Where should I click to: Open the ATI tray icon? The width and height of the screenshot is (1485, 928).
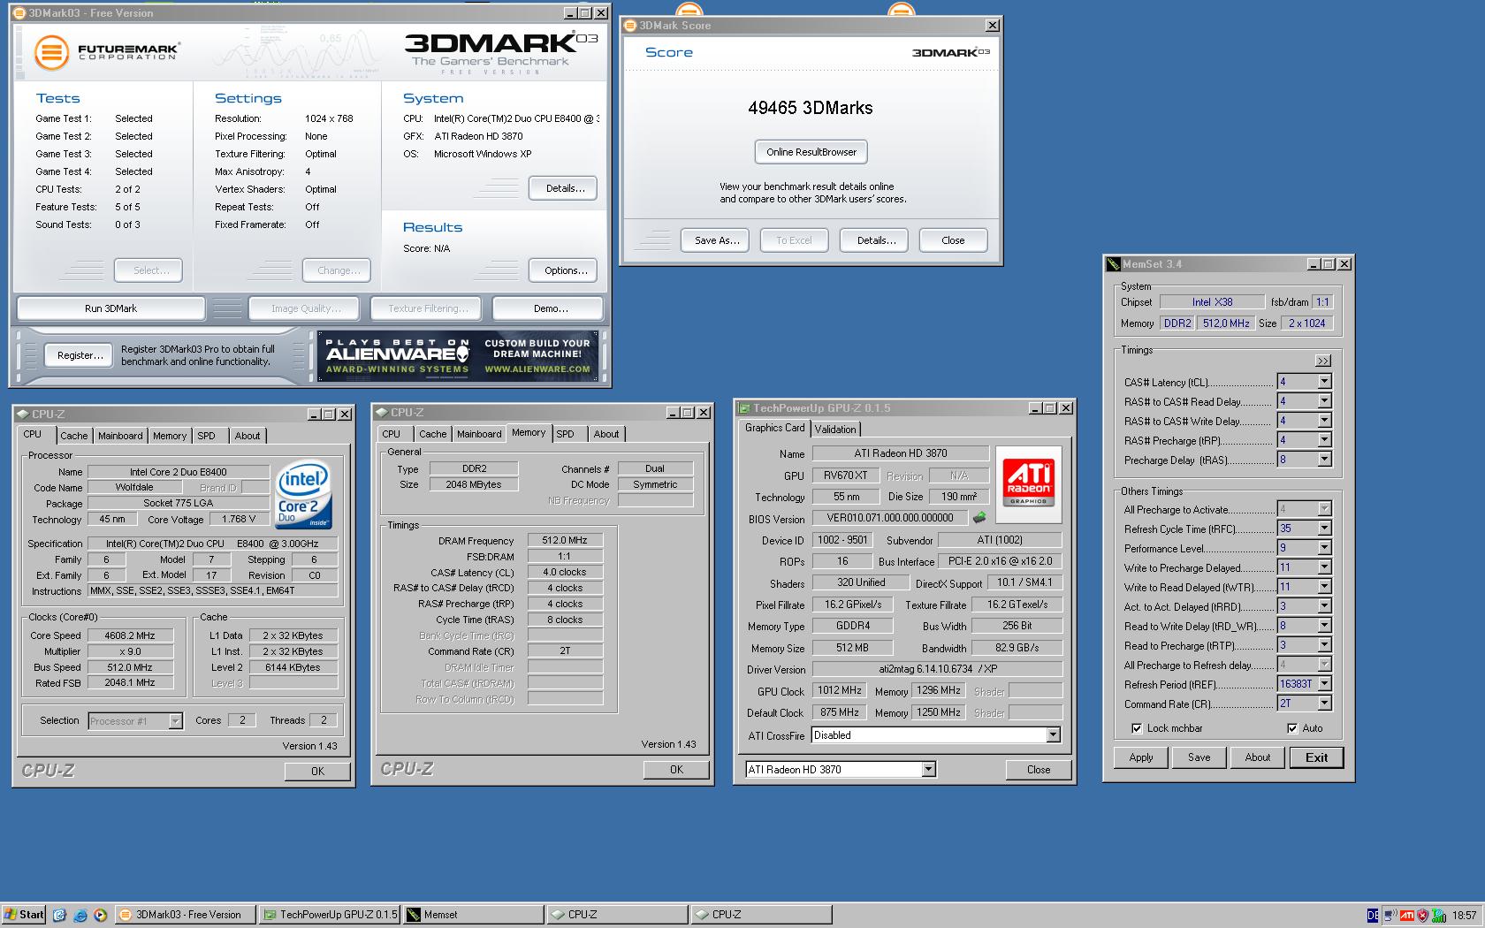pos(1406,916)
